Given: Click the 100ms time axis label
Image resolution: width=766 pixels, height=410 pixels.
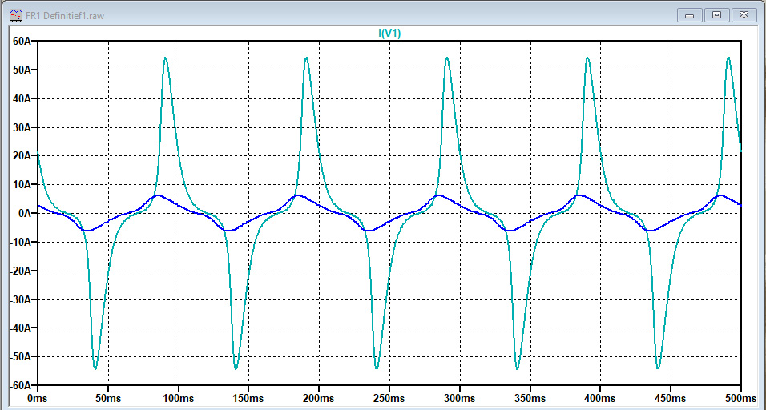Looking at the screenshot, I should 179,398.
